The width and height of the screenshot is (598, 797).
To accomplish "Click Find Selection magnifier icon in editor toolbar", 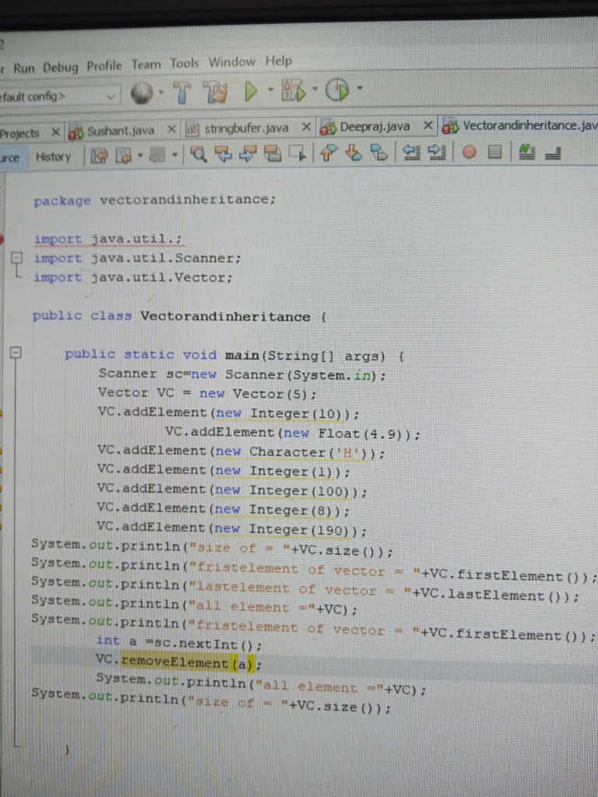I will coord(199,155).
